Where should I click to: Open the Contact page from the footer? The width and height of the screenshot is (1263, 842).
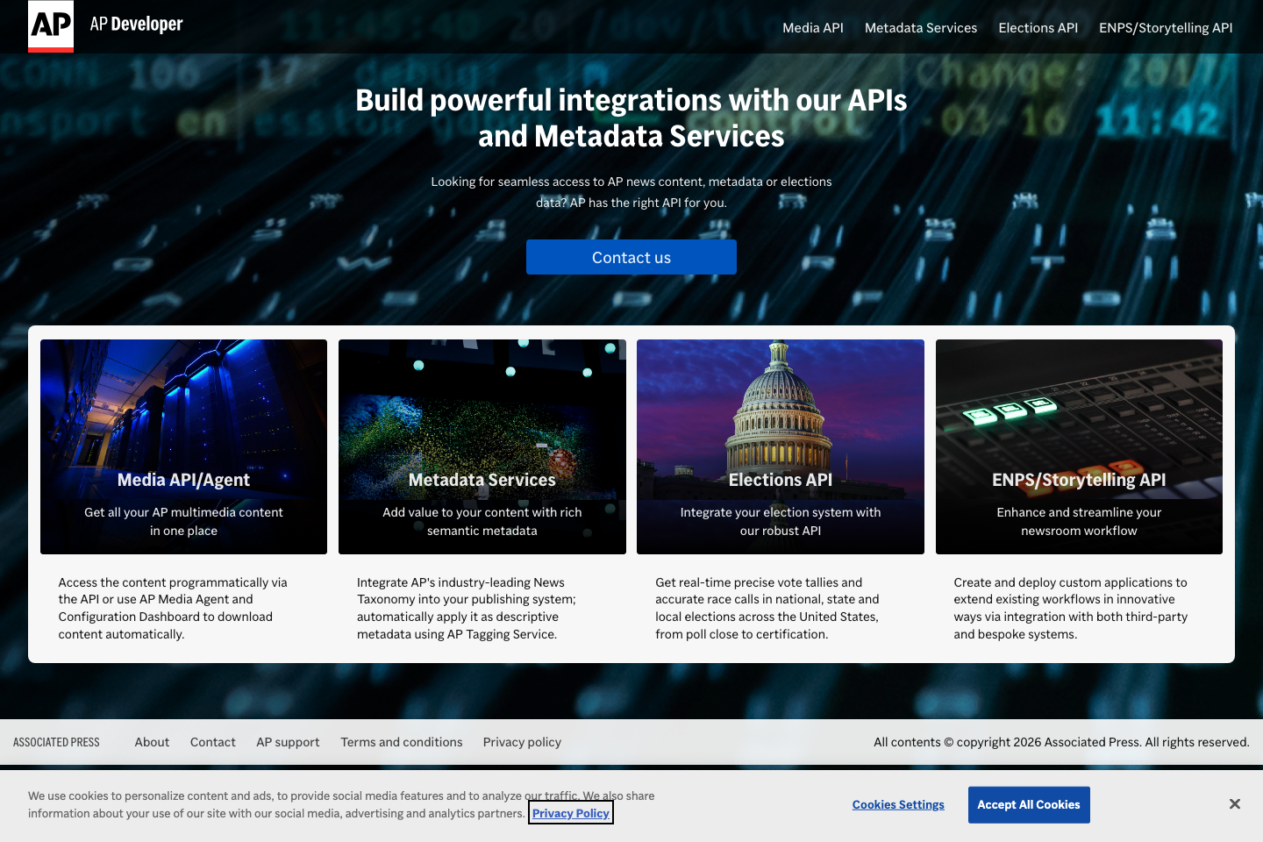212,742
